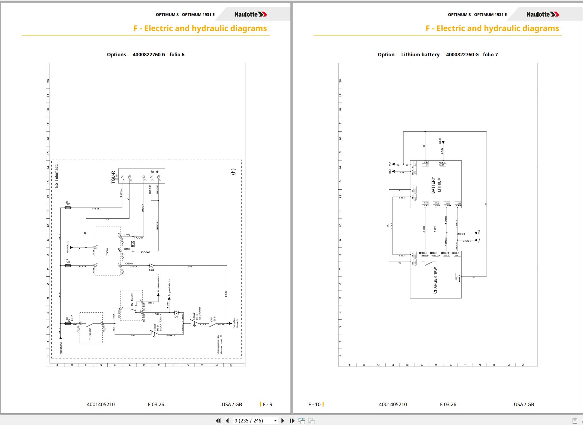Click the go to previous view icon
The height and width of the screenshot is (425, 583).
click(302, 421)
